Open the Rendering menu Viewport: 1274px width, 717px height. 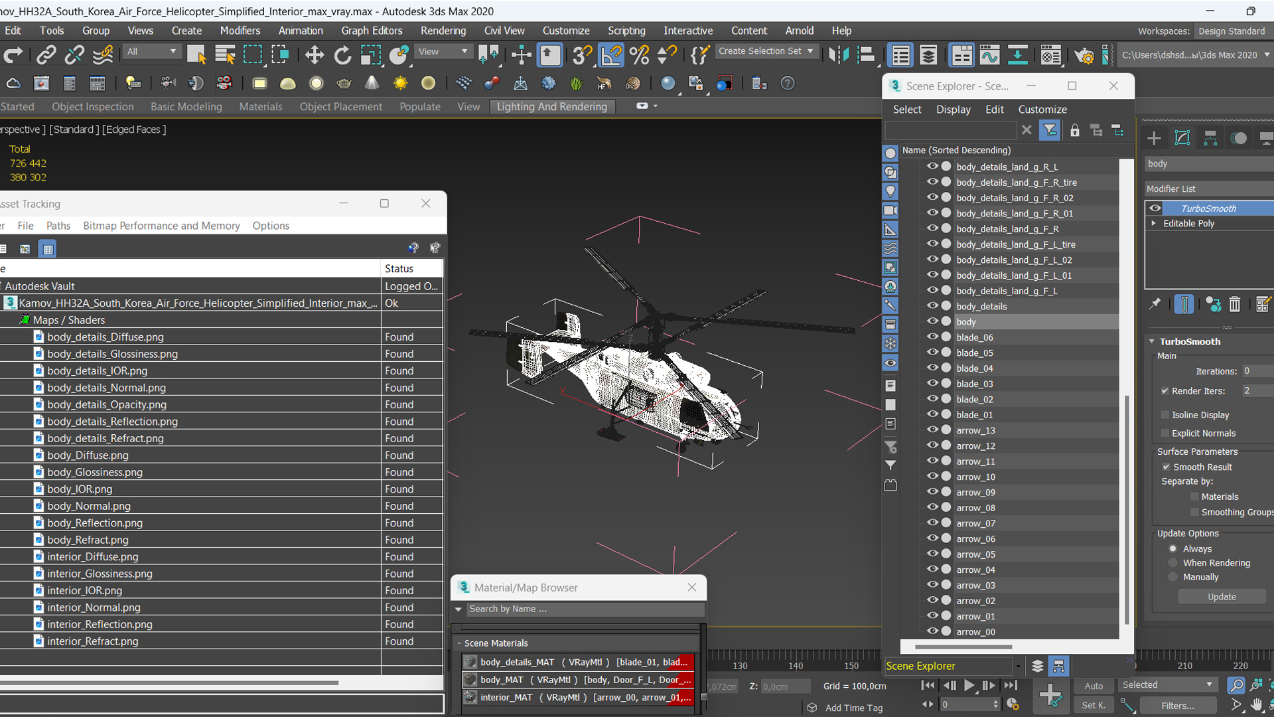(x=443, y=31)
